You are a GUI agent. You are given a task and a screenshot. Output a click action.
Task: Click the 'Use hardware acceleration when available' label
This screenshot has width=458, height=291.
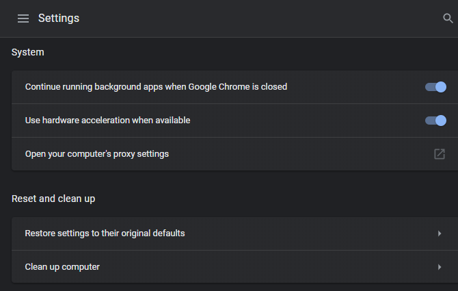coord(107,121)
